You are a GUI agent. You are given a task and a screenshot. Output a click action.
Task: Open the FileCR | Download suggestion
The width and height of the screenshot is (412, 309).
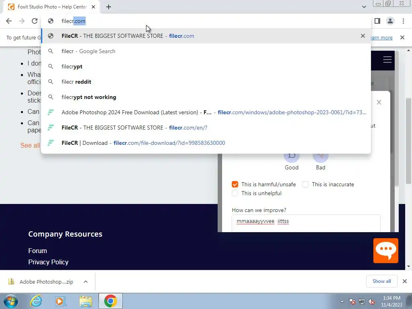206,143
